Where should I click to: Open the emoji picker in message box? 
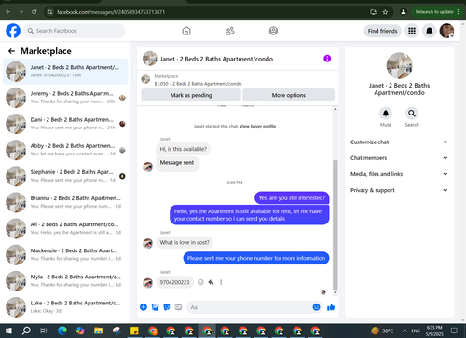pyautogui.click(x=316, y=307)
